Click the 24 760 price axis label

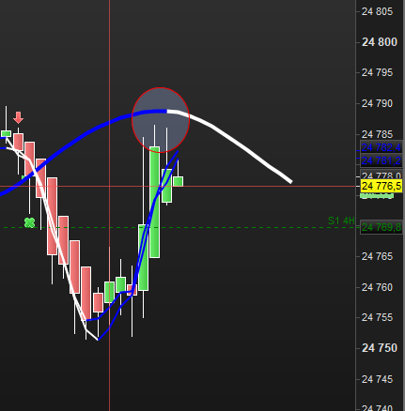pos(377,287)
